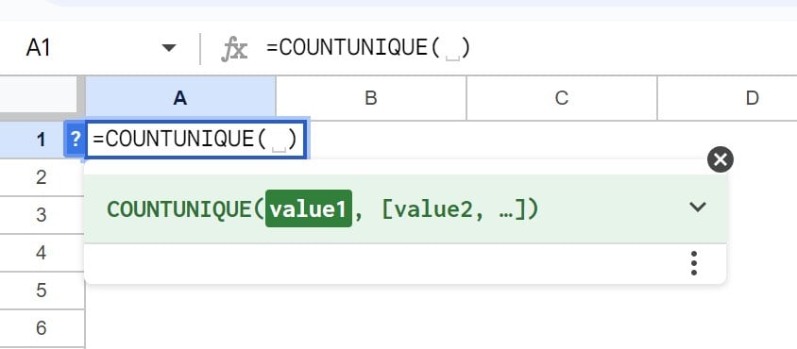Select row 5 header
797x349 pixels.
tap(42, 291)
